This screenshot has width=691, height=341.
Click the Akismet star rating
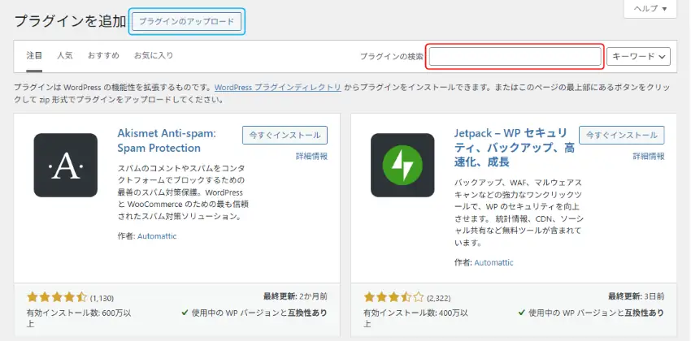click(57, 297)
